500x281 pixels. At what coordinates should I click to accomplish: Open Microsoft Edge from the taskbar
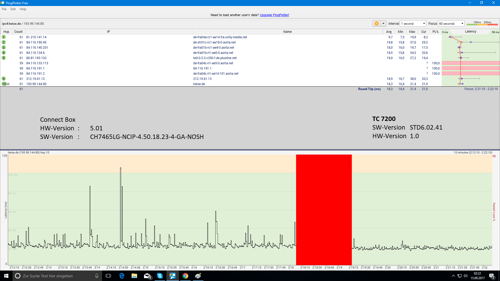click(x=122, y=276)
